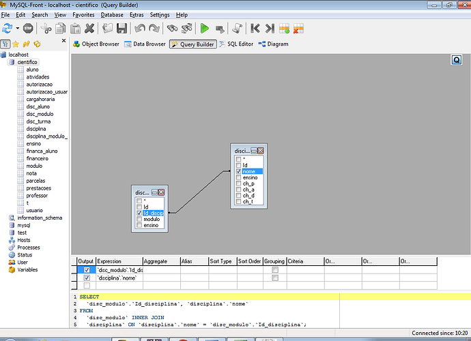
Task: Go to last record icon
Action: [x=270, y=29]
